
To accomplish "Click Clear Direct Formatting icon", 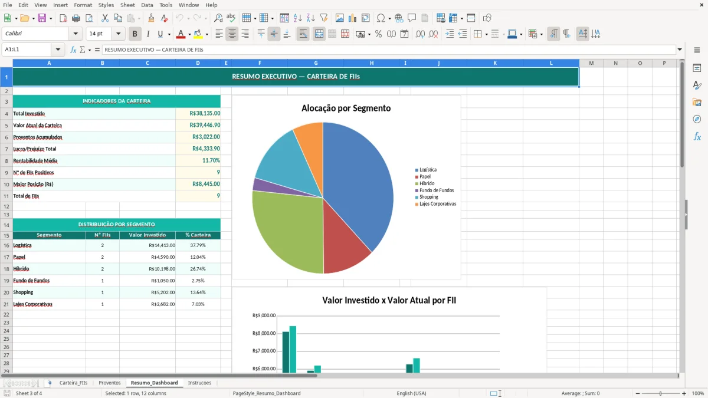I will pos(163,18).
